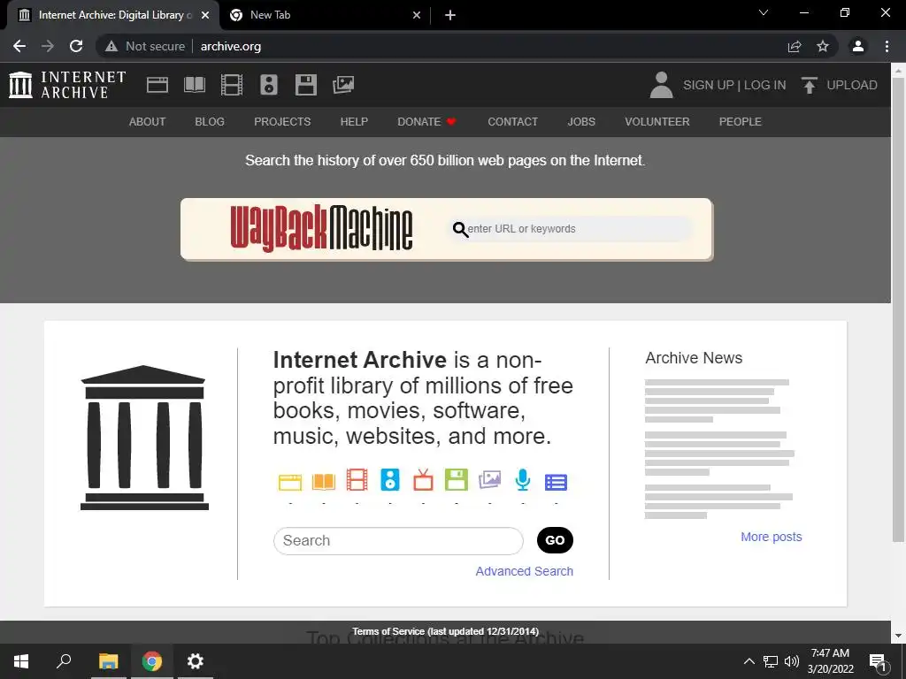Screen dimensions: 906x679
Task: Click the taskbar clock showing 7:47 AM
Action: (830, 661)
